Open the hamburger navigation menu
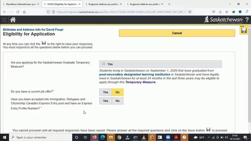251x141 pixels. tap(4, 20)
